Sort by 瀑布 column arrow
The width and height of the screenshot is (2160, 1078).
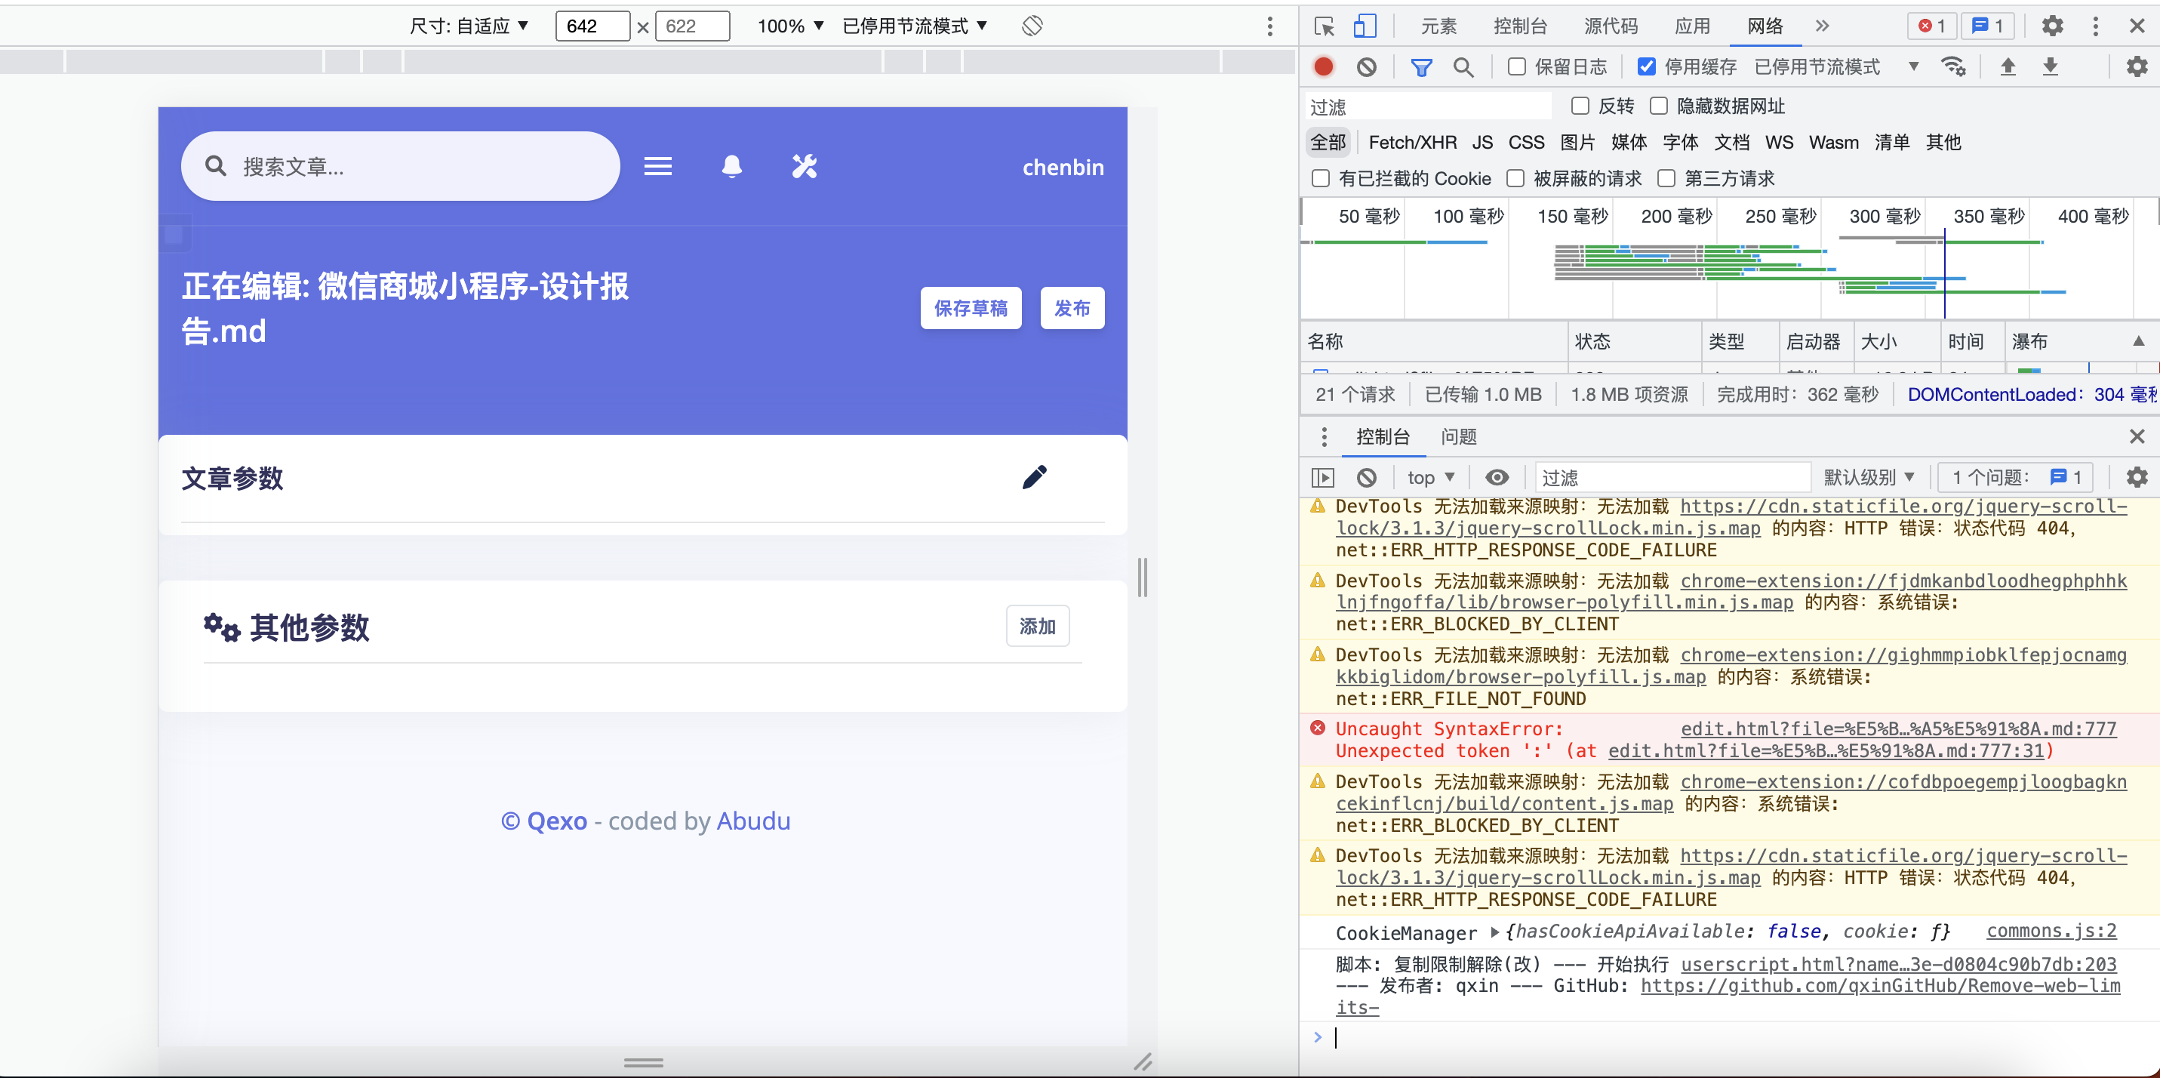coord(2138,340)
